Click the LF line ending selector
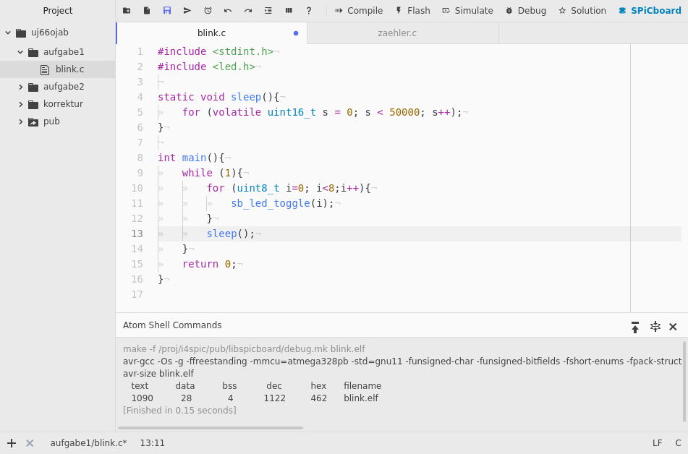The height and width of the screenshot is (454, 688). (657, 443)
